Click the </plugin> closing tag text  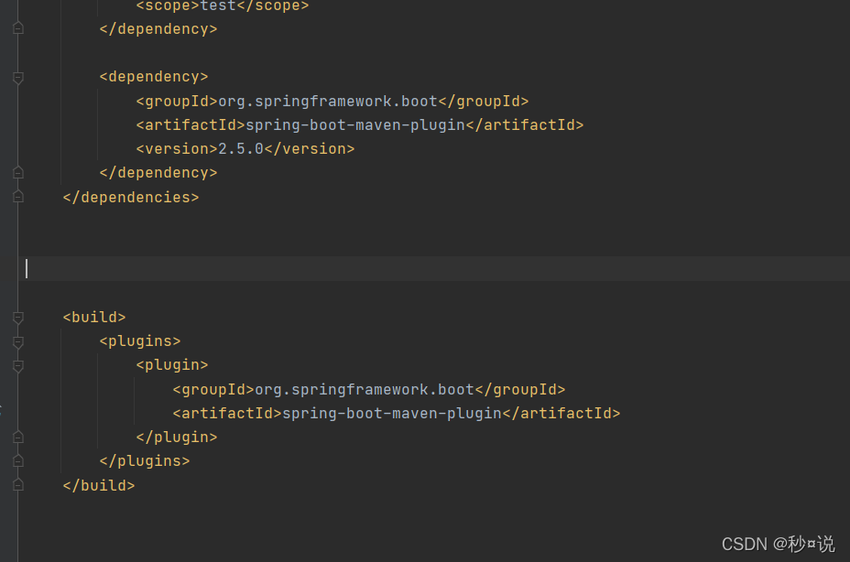(176, 437)
